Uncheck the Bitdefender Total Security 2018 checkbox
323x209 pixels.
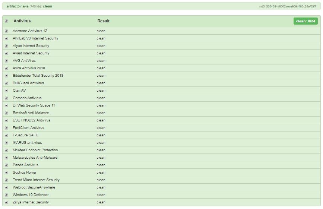6,76
